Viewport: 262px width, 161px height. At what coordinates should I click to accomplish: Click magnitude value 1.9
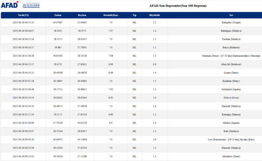tap(155, 106)
